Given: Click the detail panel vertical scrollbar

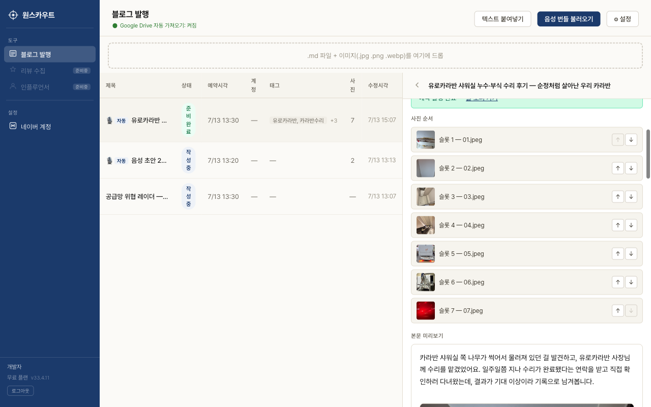Looking at the screenshot, I should point(648,154).
